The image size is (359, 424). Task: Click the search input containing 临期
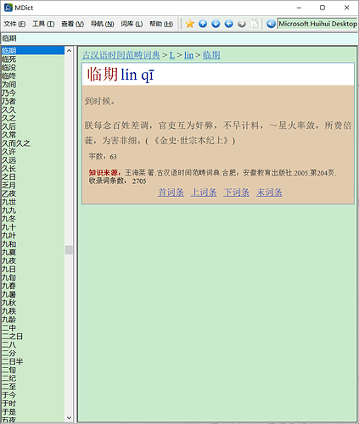(179, 38)
